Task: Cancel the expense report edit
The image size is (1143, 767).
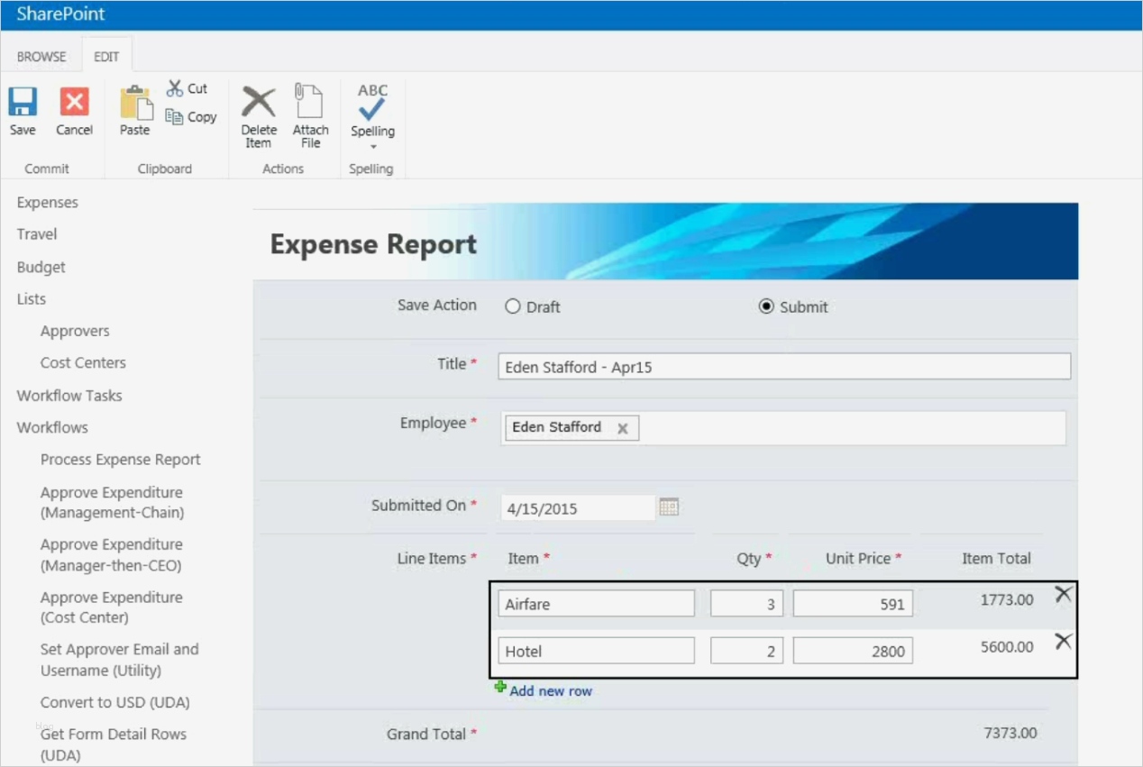Action: click(x=74, y=108)
